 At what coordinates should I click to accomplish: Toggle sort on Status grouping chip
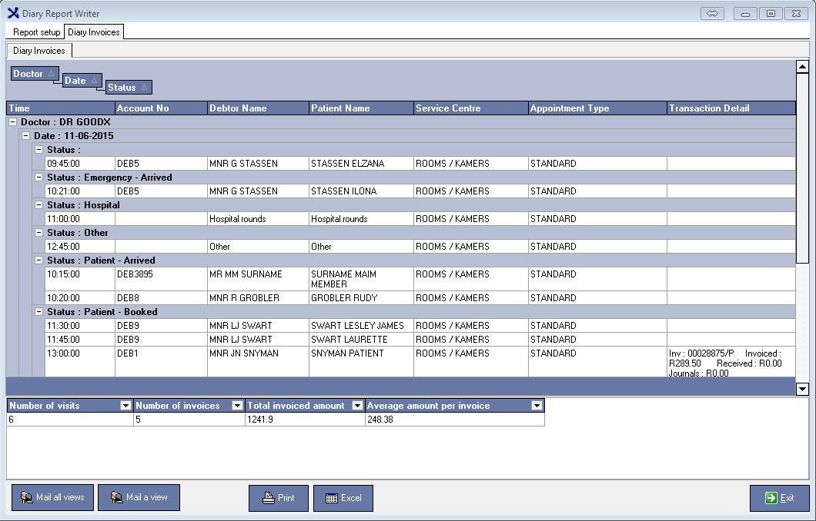click(x=129, y=88)
